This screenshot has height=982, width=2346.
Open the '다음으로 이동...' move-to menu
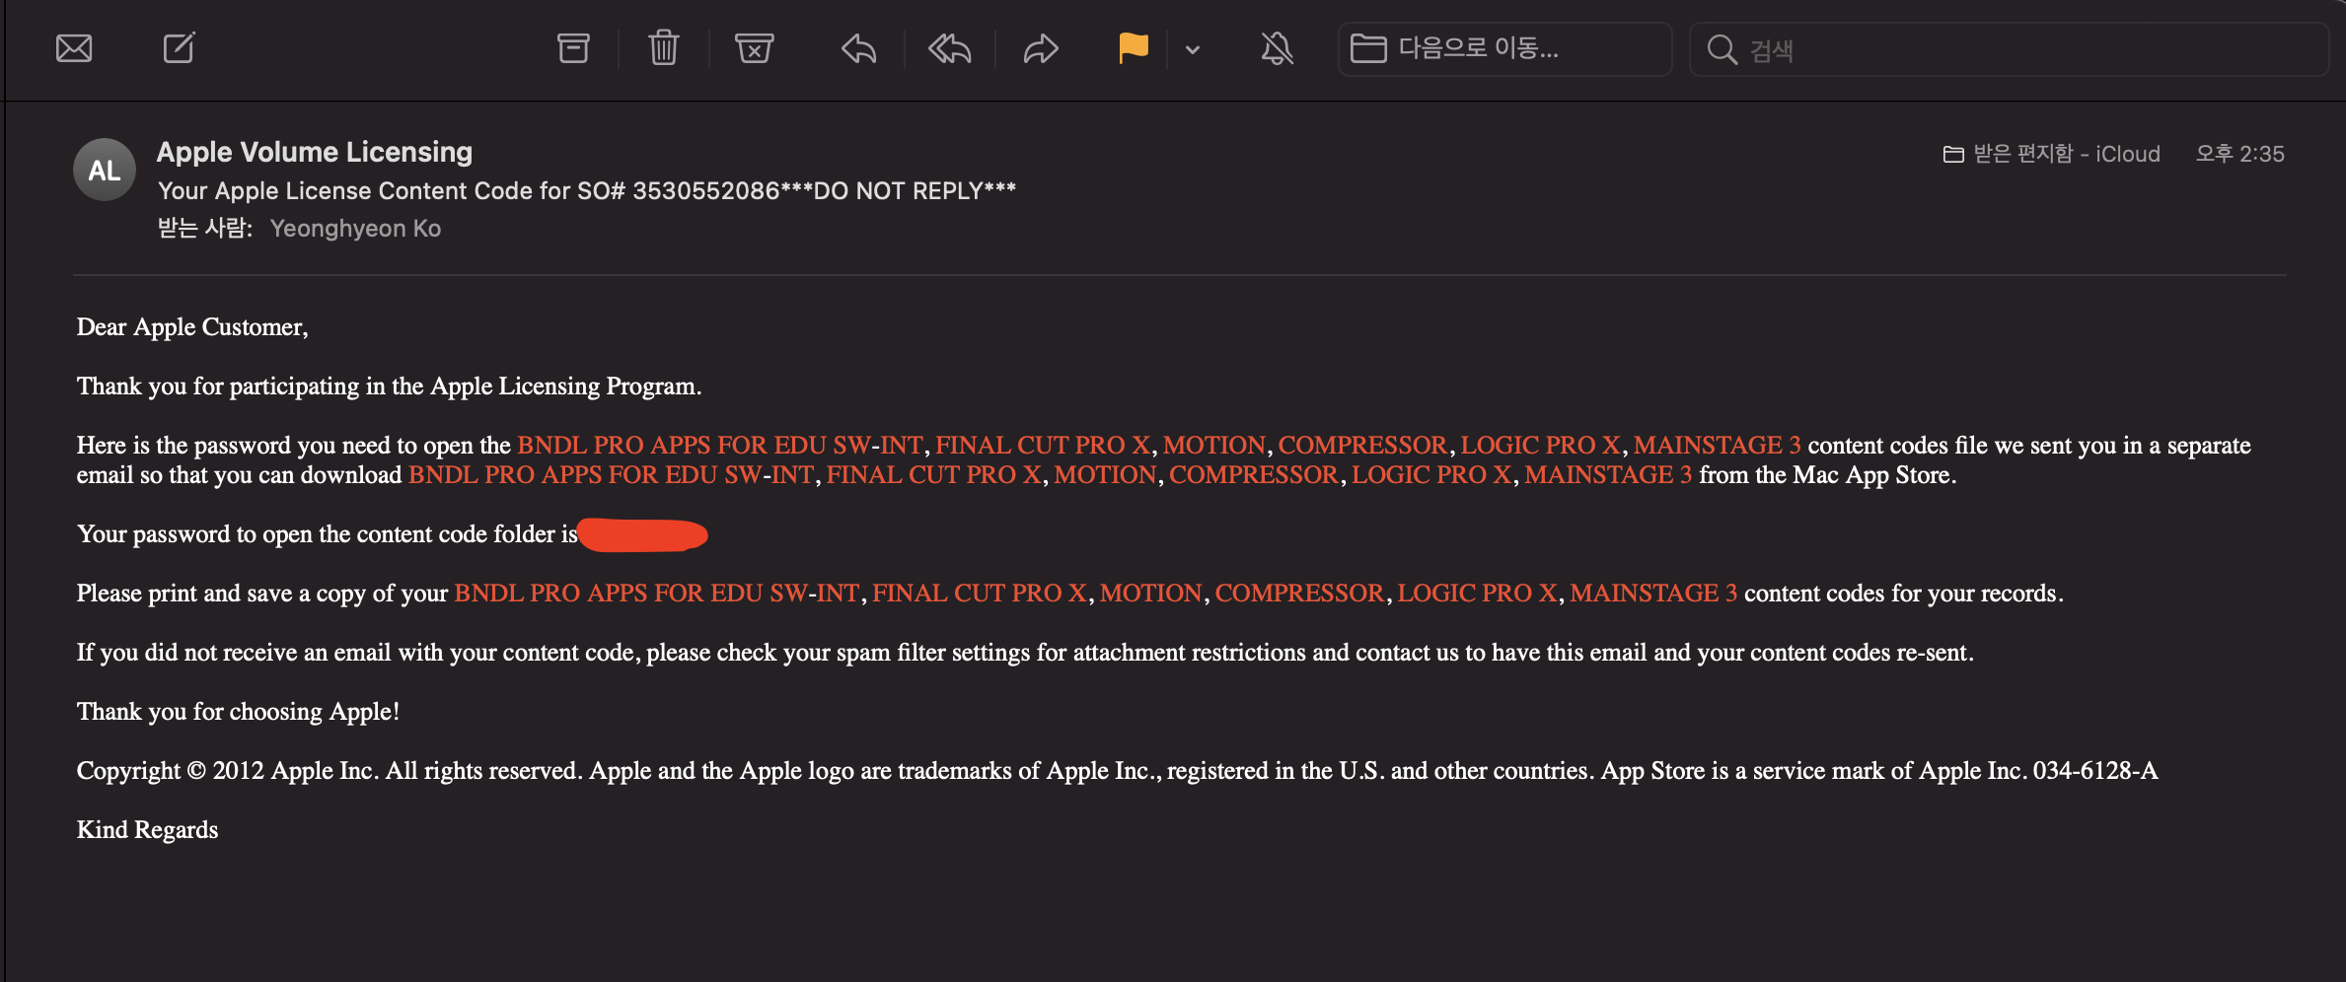pos(1504,48)
